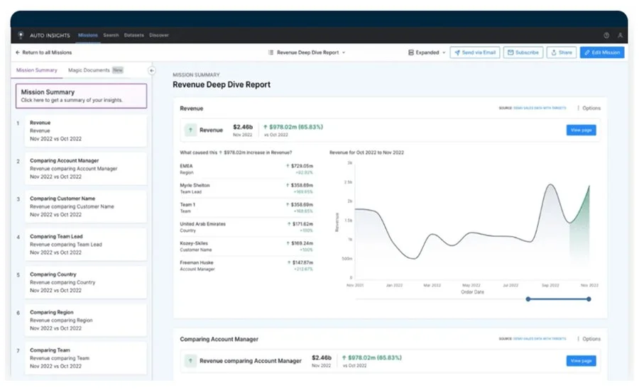Open Options for Comparing Account Manager card
The width and height of the screenshot is (639, 390).
point(589,339)
